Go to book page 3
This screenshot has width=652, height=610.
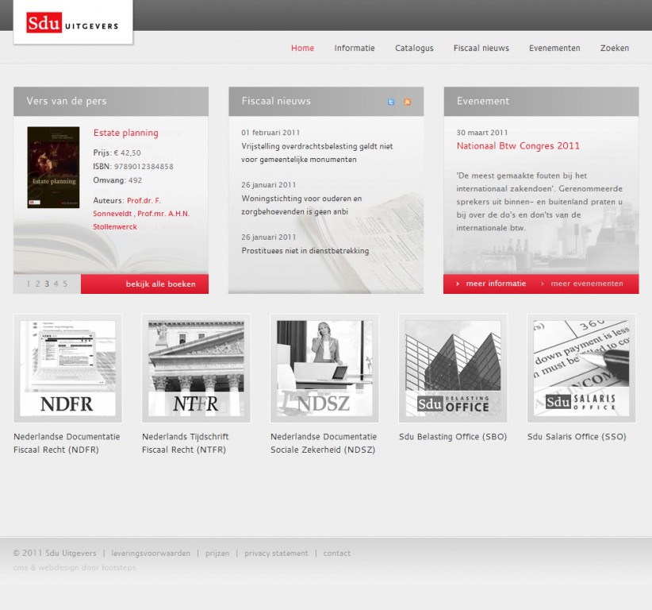coord(47,284)
